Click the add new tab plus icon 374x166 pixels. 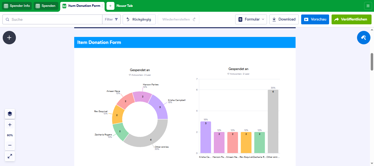click(x=110, y=6)
